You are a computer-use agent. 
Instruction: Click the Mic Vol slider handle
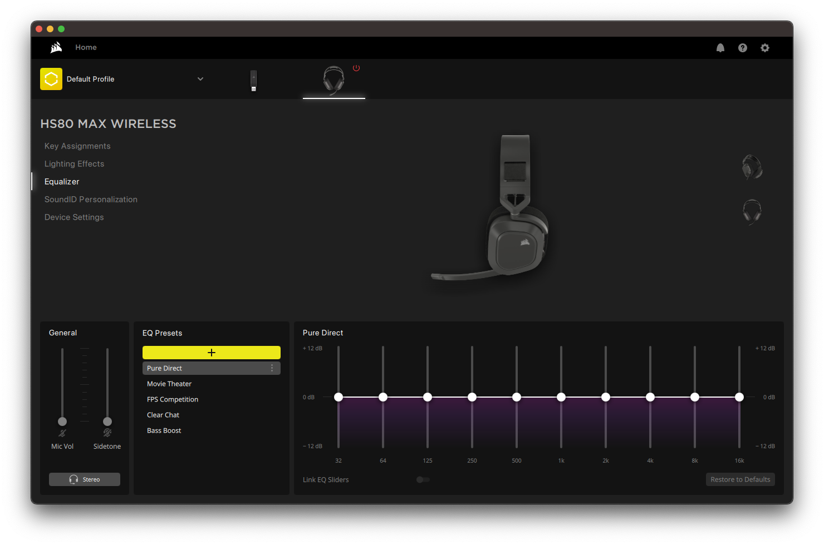(62, 422)
